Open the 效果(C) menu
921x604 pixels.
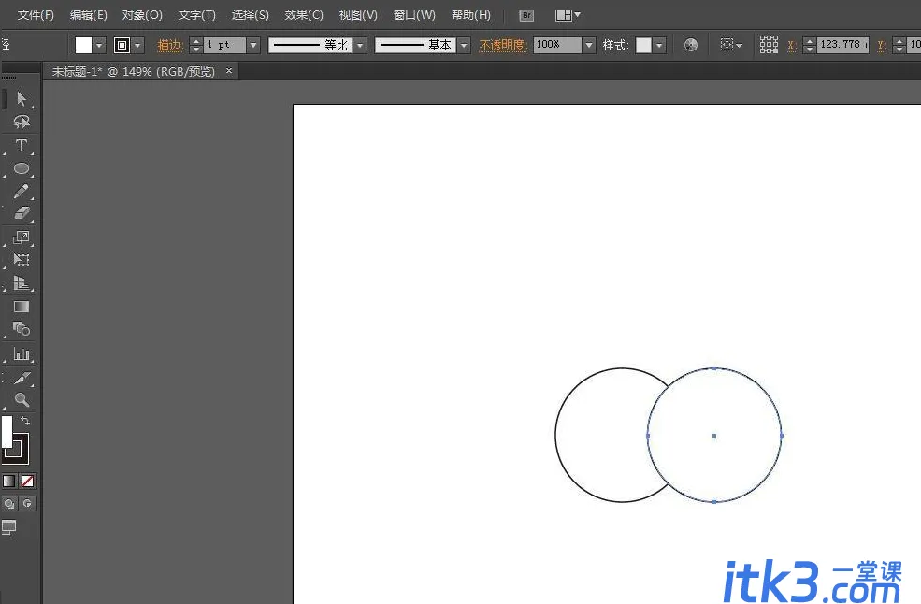tap(304, 15)
